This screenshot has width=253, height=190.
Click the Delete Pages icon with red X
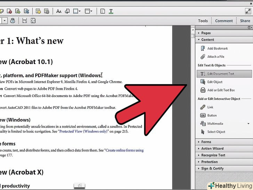[x=9, y=11]
